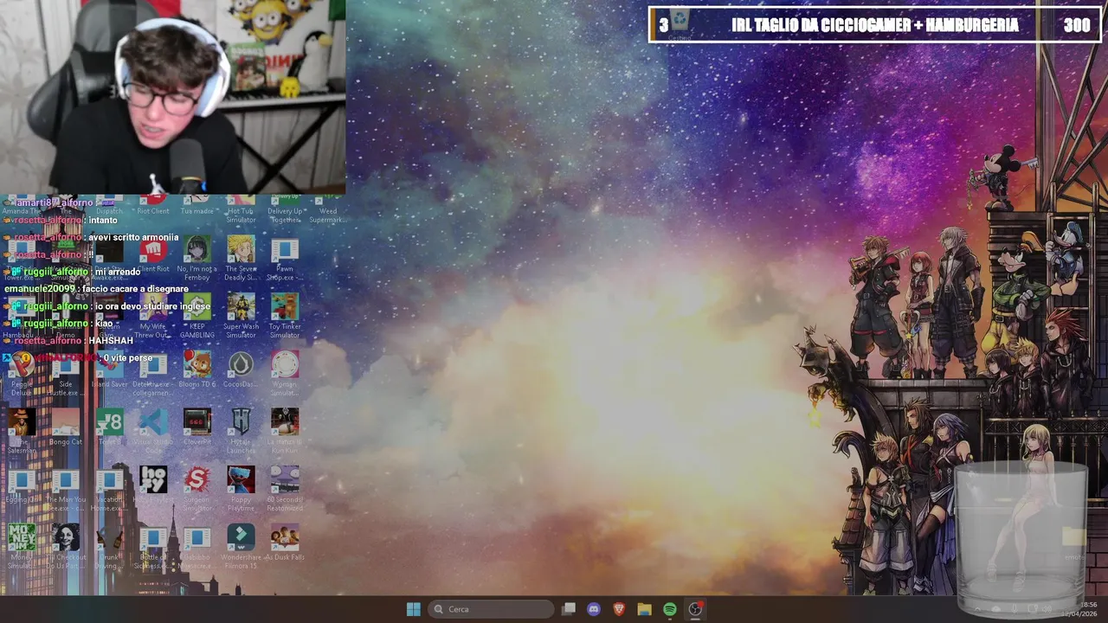Select the Egging On desktop shortcut
Image resolution: width=1108 pixels, height=623 pixels.
[22, 485]
